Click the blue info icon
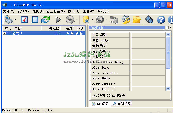Image resolution: width=173 pixels, height=113 pixels. pyautogui.click(x=170, y=20)
